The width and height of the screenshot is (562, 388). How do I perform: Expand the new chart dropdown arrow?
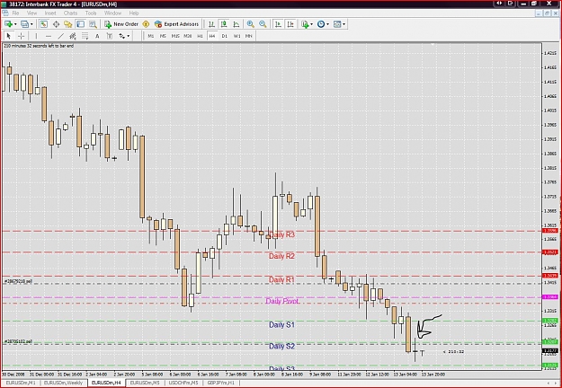(x=15, y=24)
